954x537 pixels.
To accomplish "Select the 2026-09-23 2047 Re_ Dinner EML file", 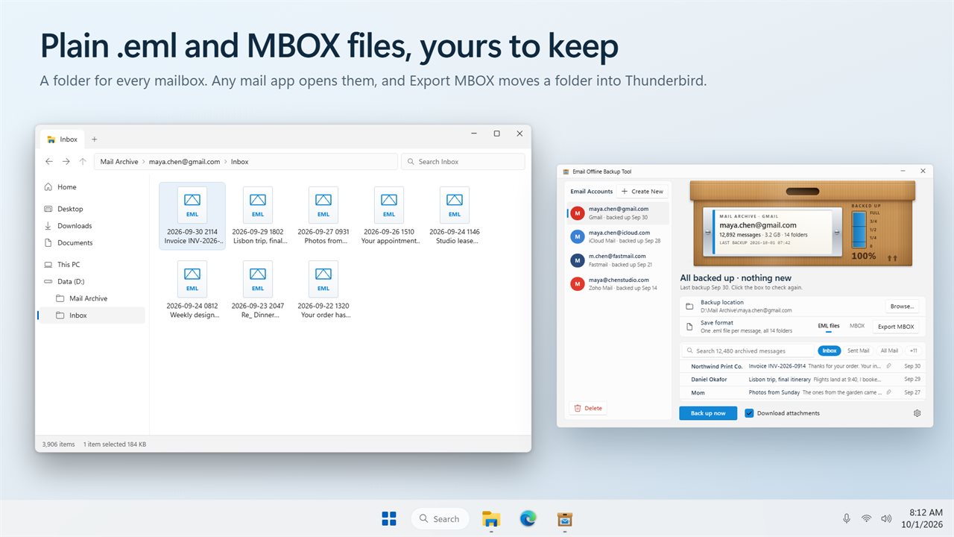I will tap(257, 290).
